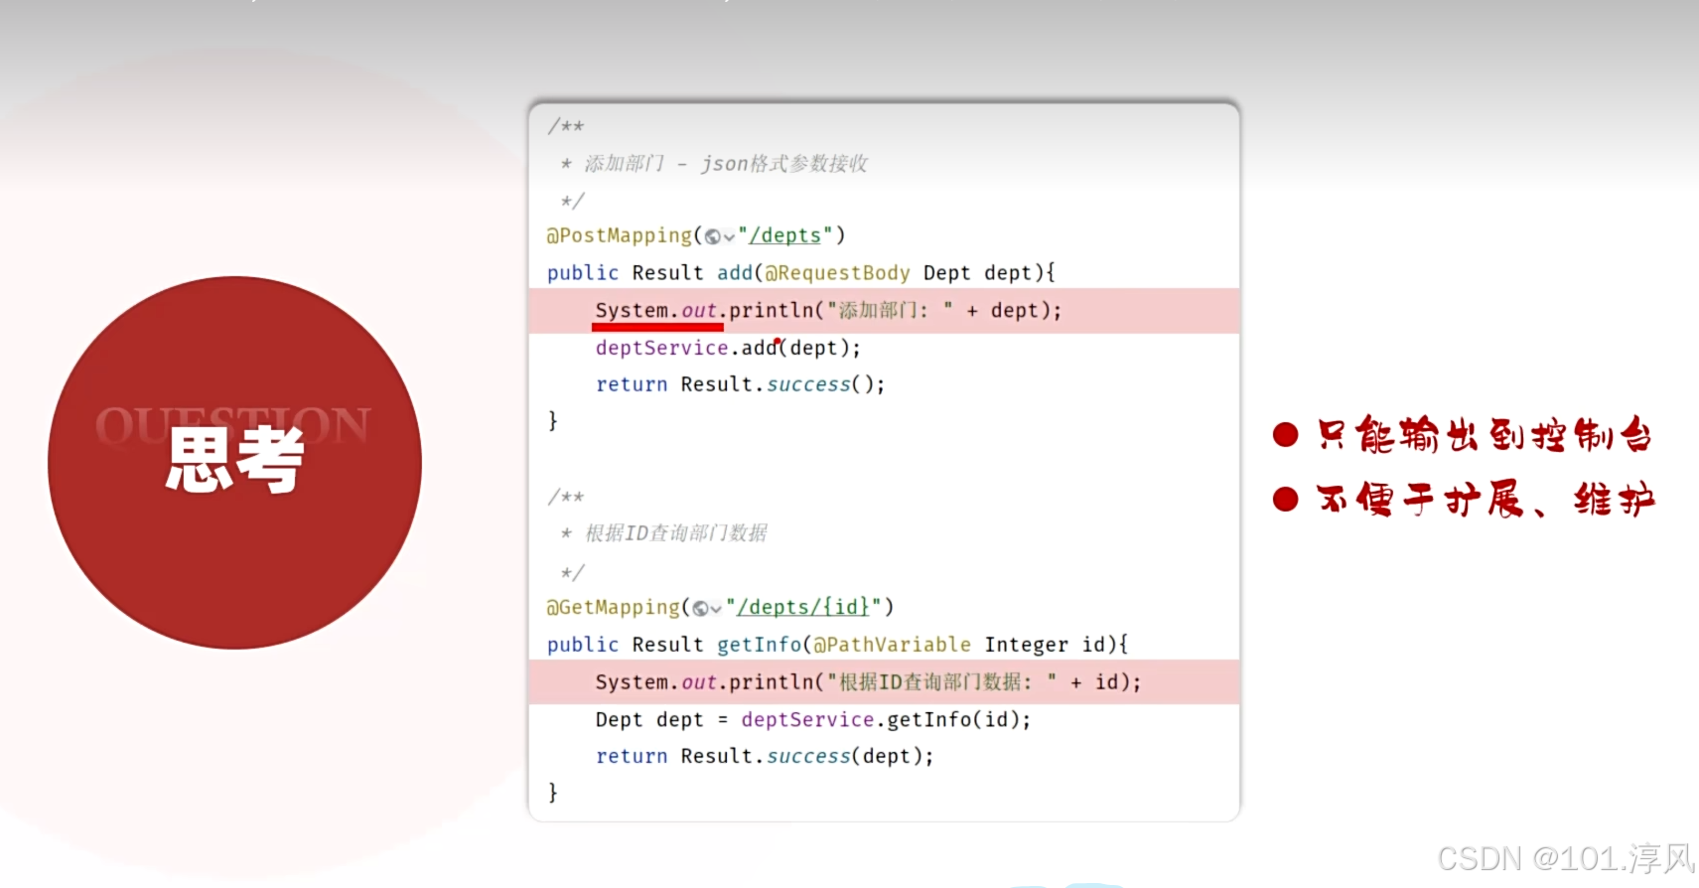Click the comment "添加部门 - json格式参数接收"

[x=726, y=163]
